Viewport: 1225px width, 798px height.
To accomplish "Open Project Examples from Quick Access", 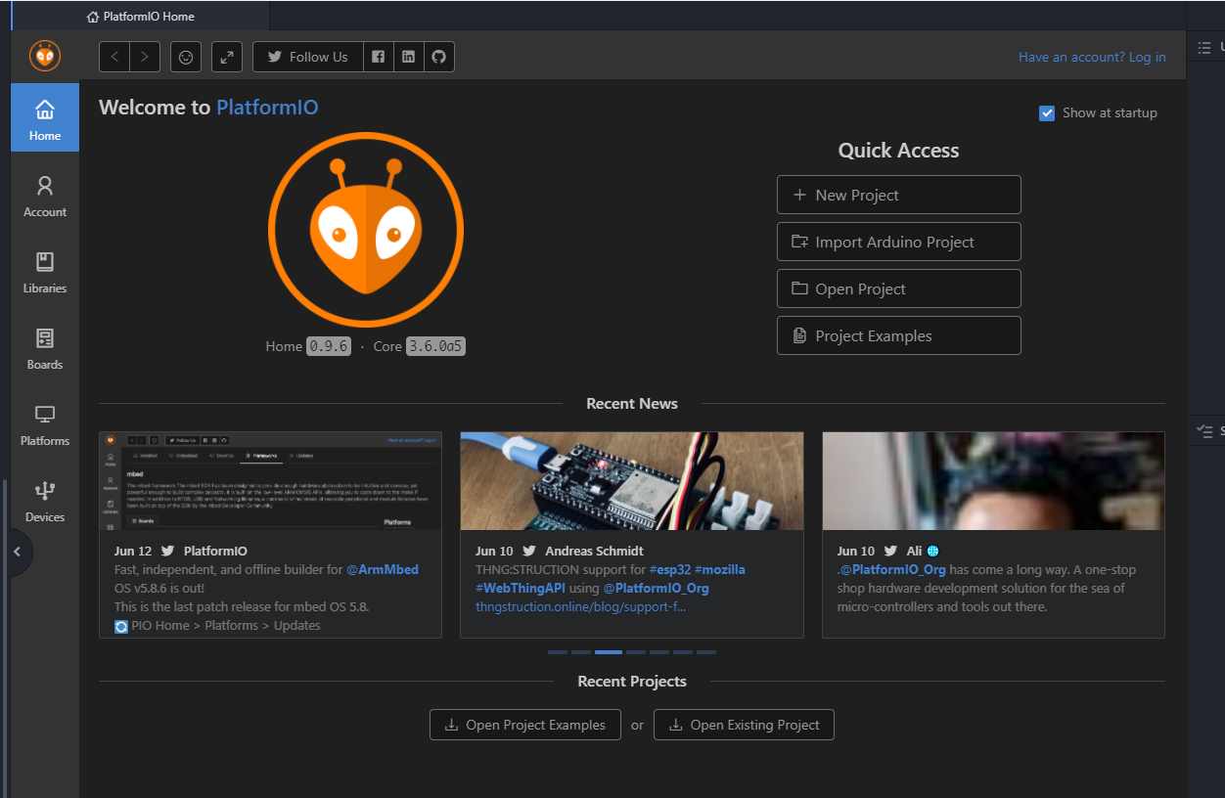I will click(899, 335).
